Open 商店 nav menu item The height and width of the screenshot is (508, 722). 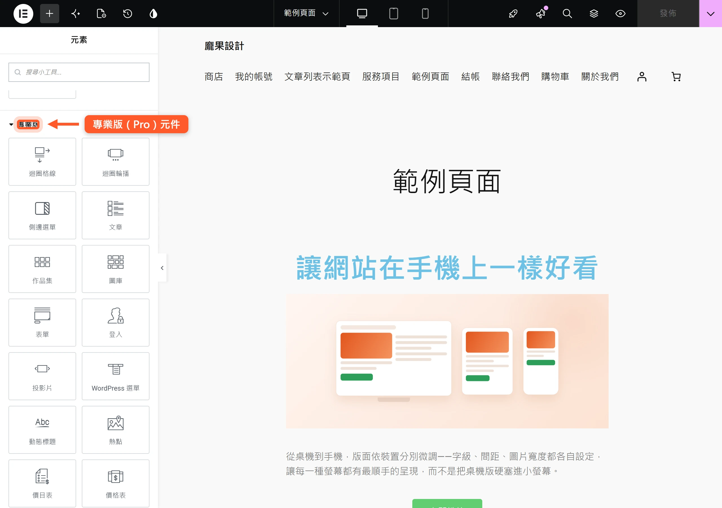coord(213,76)
